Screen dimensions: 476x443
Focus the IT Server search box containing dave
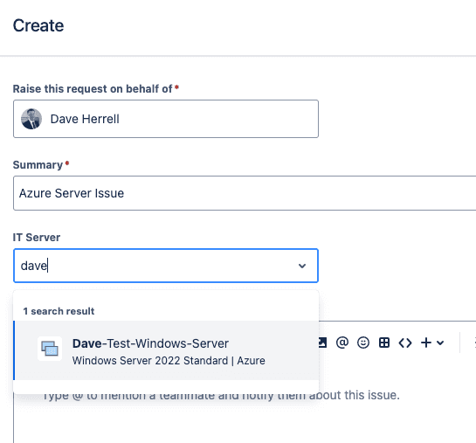166,266
